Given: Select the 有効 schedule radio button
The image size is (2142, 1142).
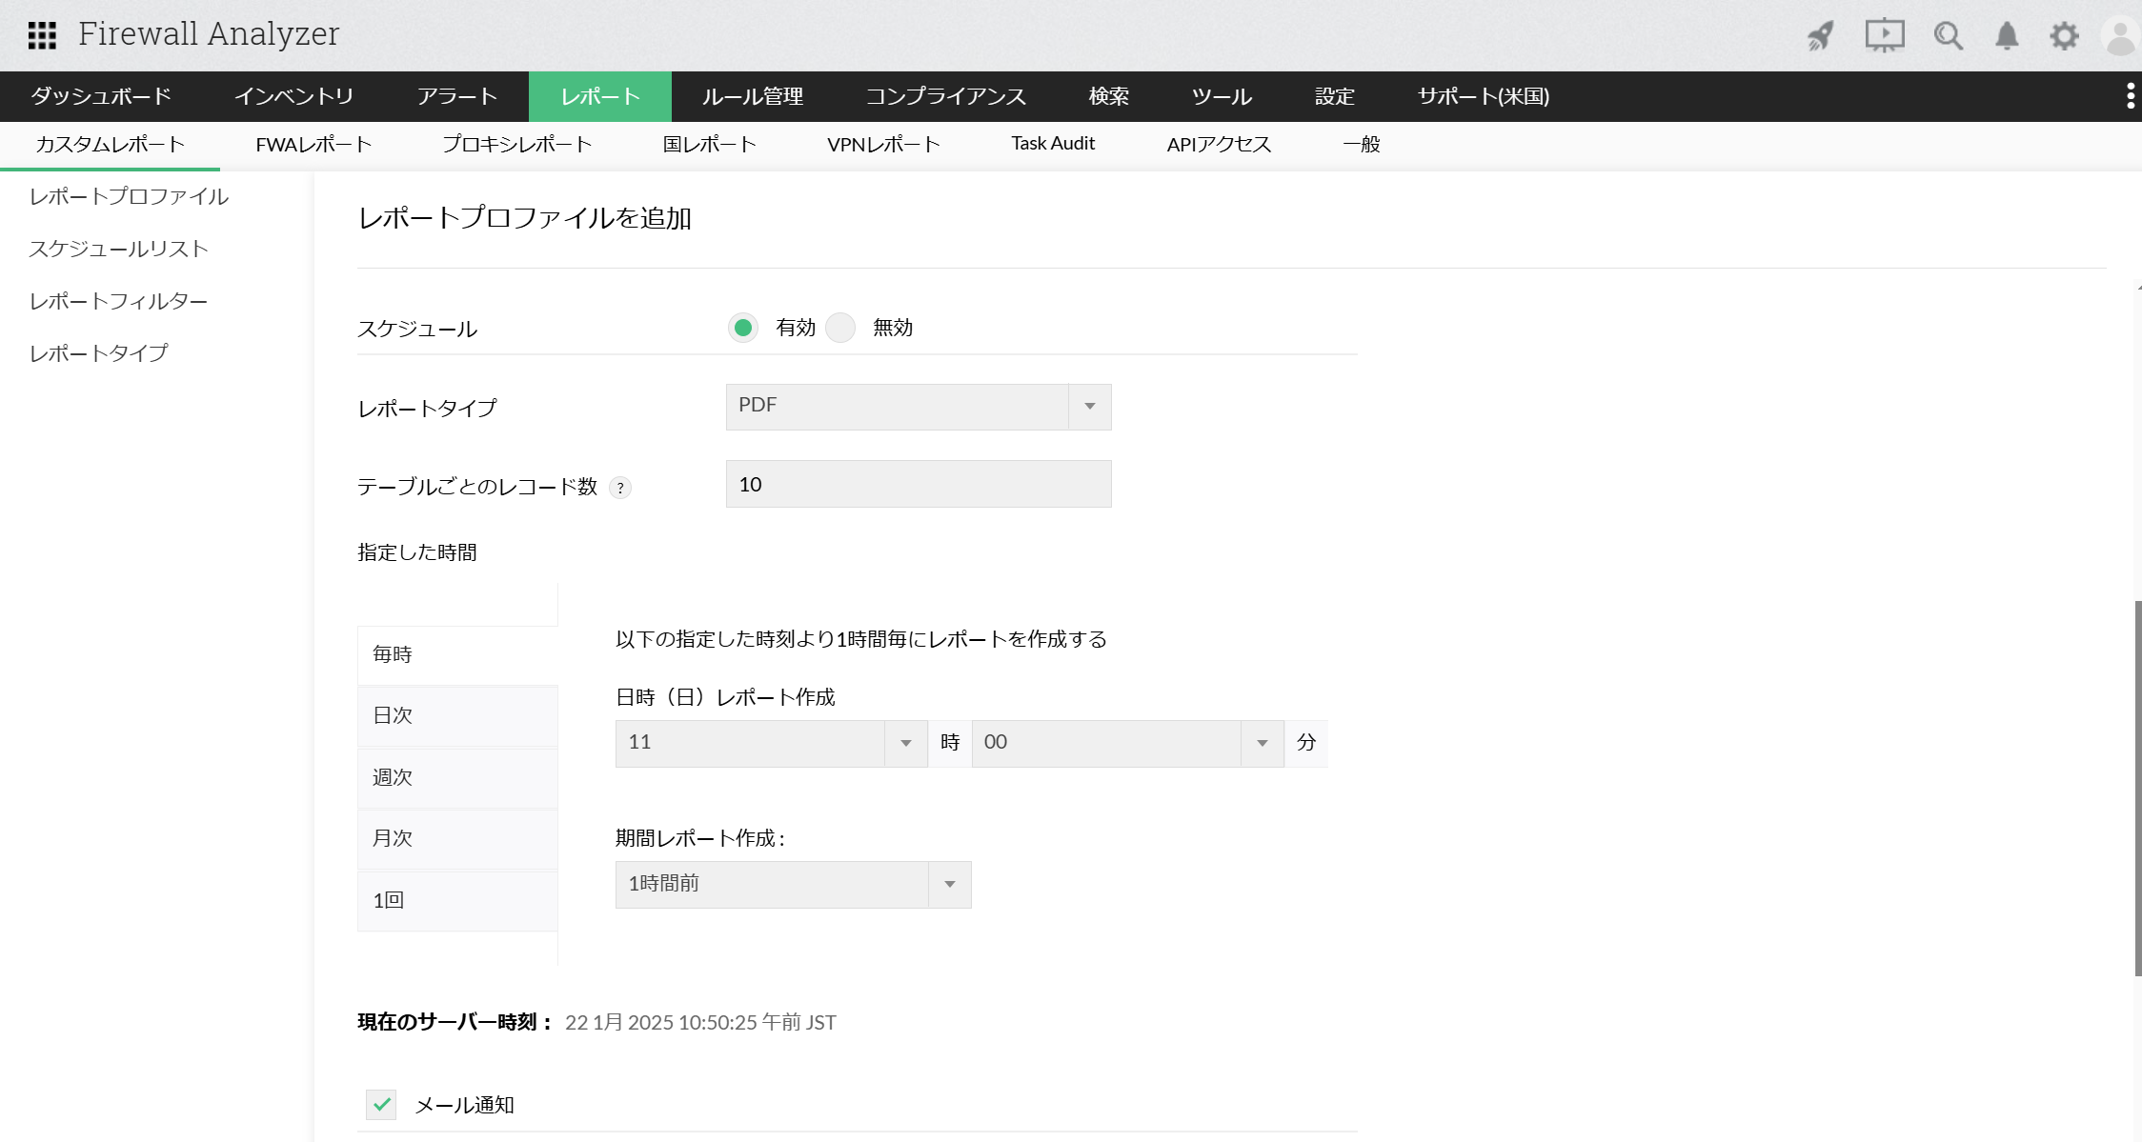Looking at the screenshot, I should click(x=743, y=328).
